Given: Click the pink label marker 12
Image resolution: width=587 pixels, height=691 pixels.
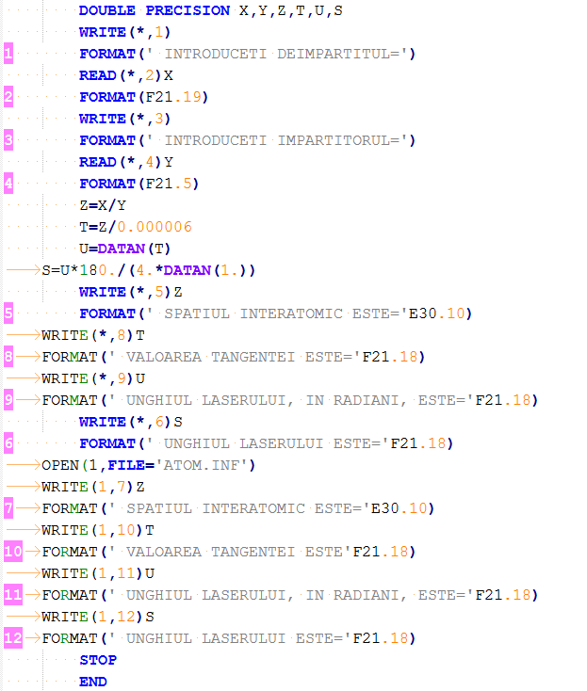Looking at the screenshot, I should click(x=12, y=638).
